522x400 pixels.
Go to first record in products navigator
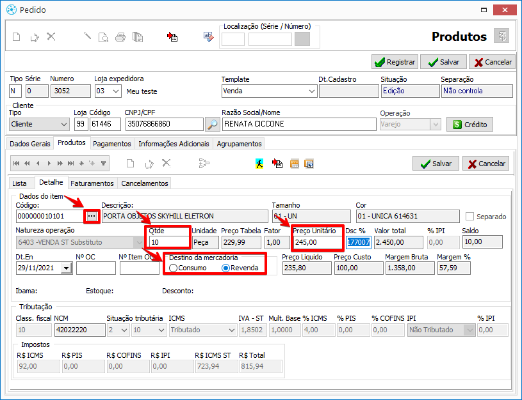tap(16, 163)
